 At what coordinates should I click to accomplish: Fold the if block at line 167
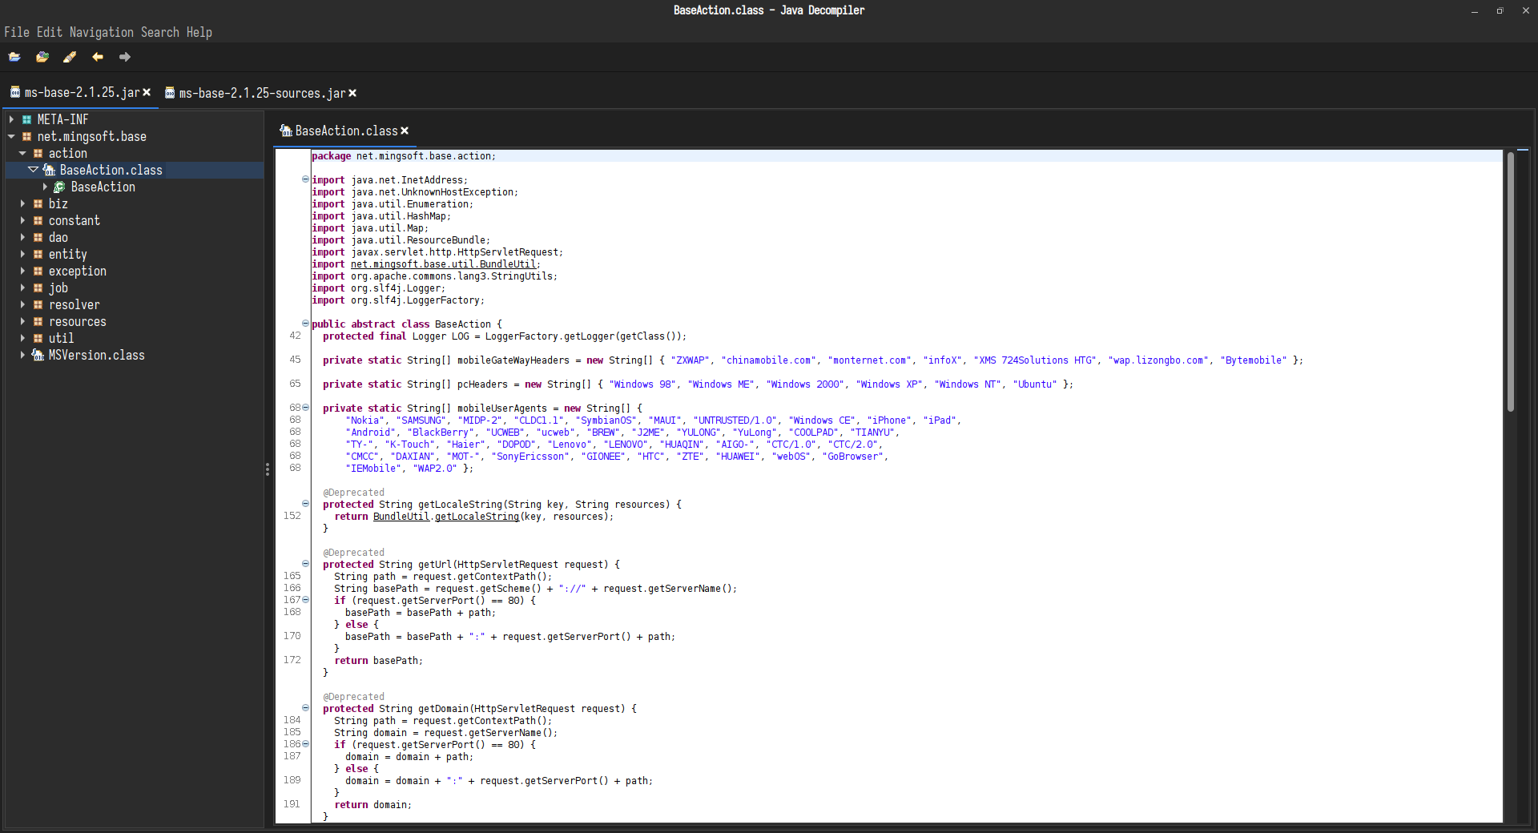(305, 600)
